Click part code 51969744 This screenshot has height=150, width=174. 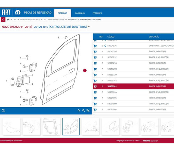click(x=112, y=92)
